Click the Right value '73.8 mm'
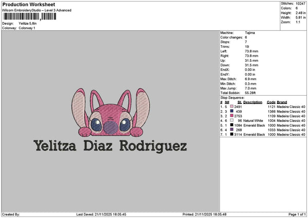 pyautogui.click(x=252, y=56)
